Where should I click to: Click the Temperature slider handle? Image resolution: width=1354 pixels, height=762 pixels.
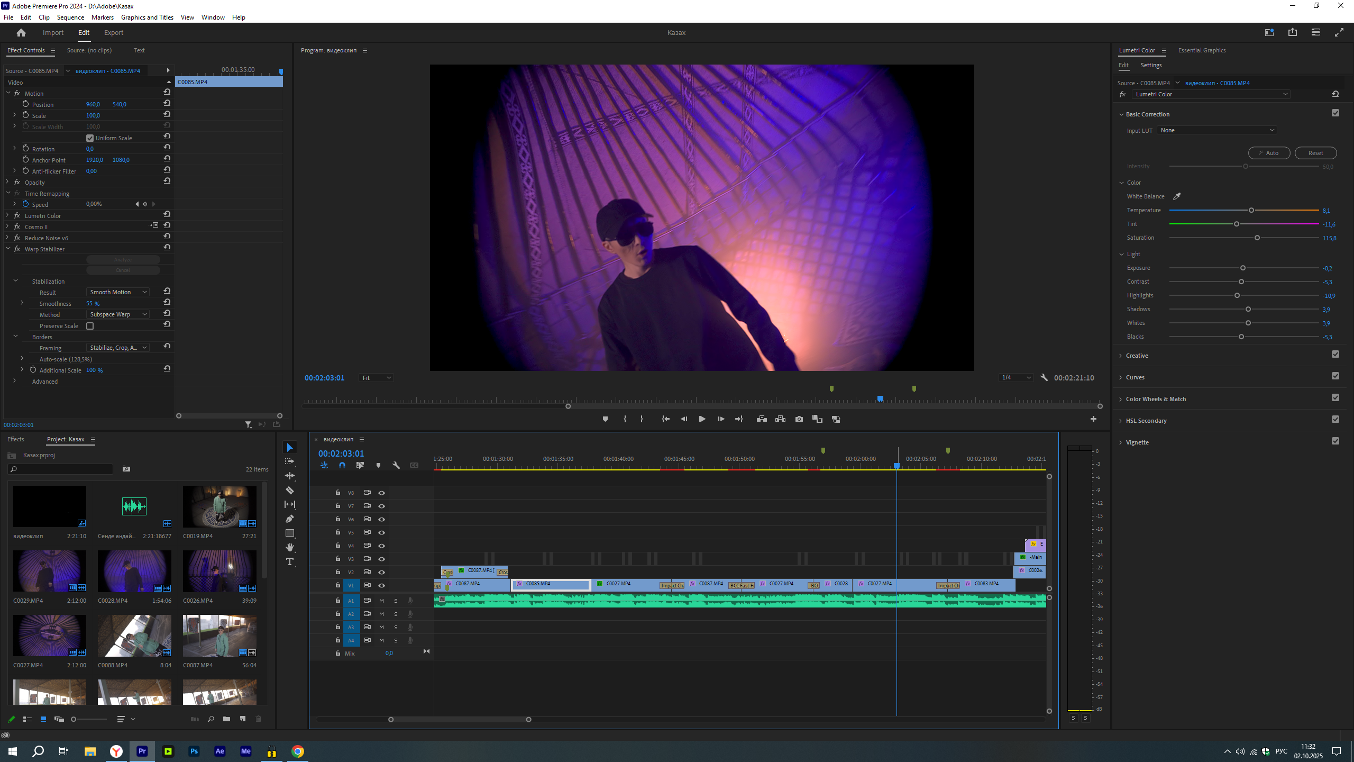tap(1251, 210)
